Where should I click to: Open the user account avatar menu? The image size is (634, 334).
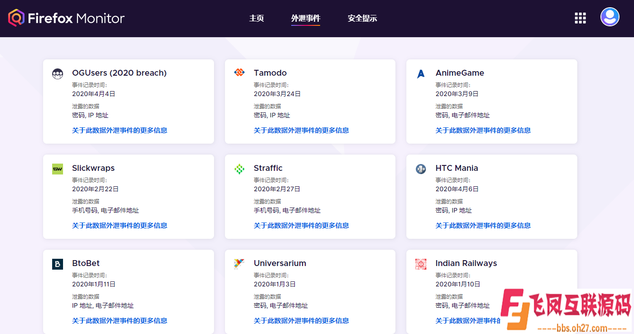(x=610, y=17)
